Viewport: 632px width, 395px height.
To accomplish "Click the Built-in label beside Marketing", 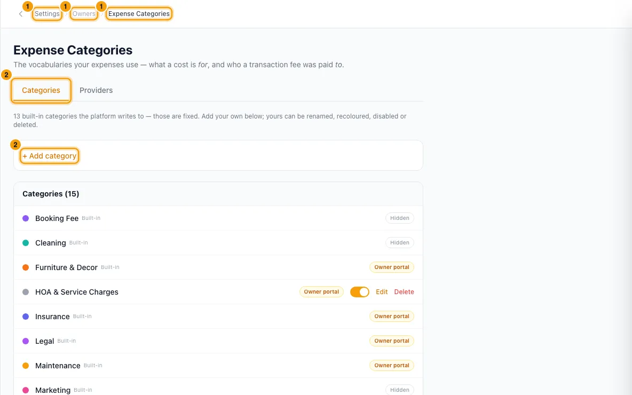I will click(x=83, y=390).
